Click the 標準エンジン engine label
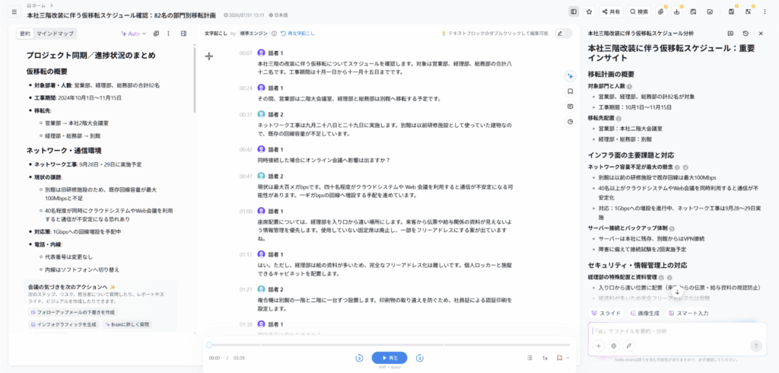Viewport: 779px width, 373px height. tap(253, 33)
